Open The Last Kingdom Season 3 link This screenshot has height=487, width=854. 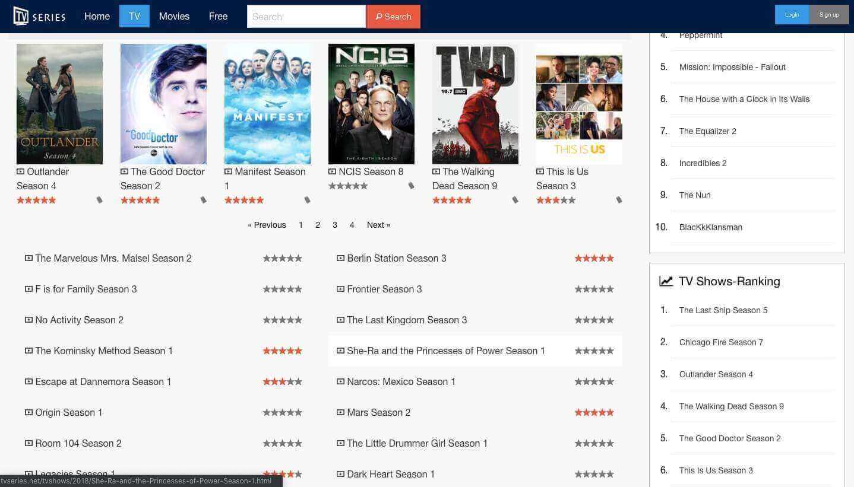[407, 320]
